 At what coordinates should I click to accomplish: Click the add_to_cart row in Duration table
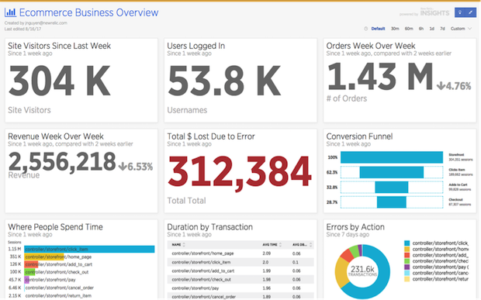coord(240,271)
